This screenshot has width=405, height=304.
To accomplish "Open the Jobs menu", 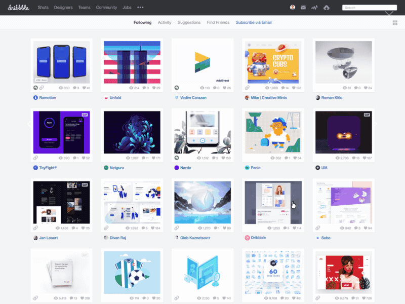I will pyautogui.click(x=127, y=8).
